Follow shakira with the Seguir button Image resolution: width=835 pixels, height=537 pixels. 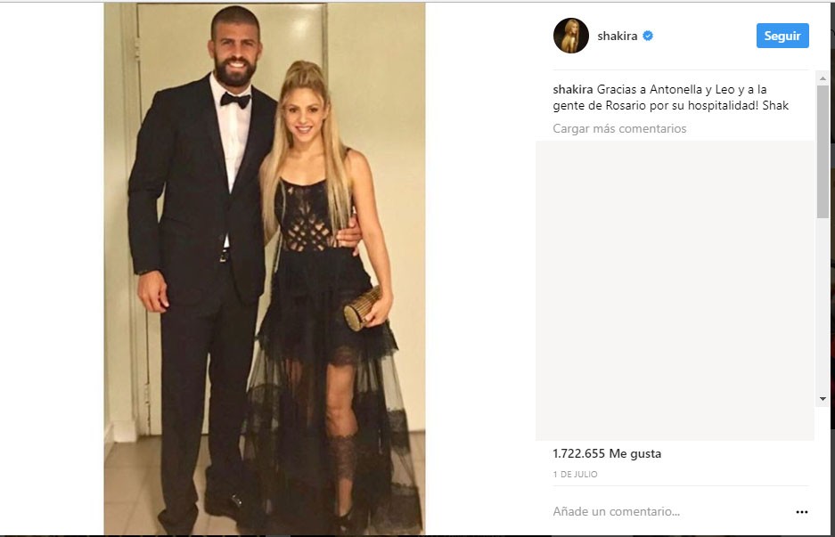point(782,36)
